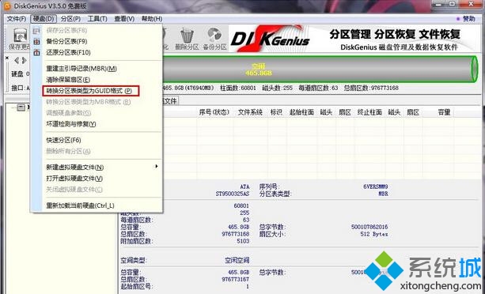Open the 查看(V) menu

pos(124,19)
